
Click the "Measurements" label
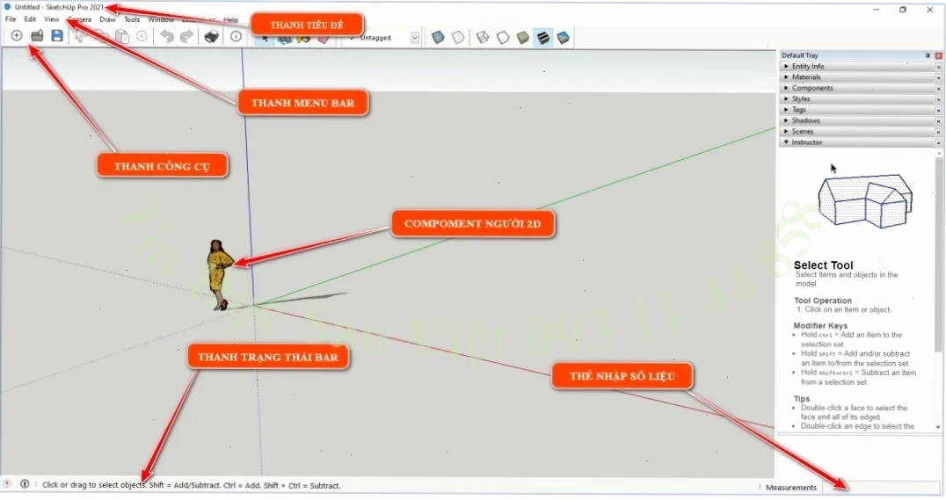[791, 488]
